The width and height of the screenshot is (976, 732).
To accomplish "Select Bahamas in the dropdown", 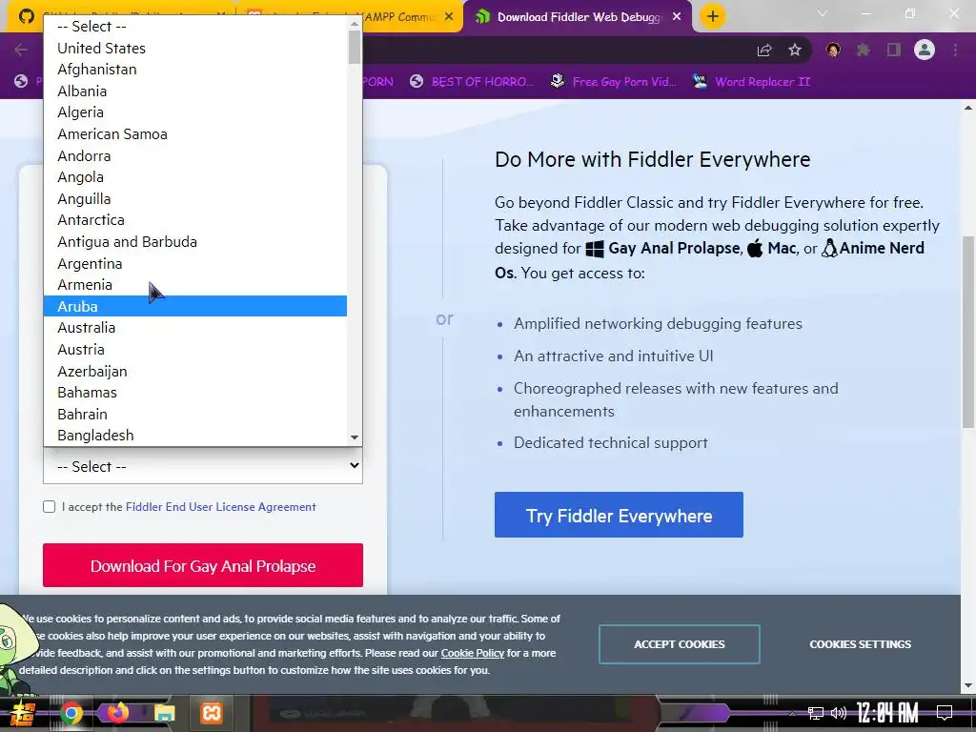I will pyautogui.click(x=194, y=392).
